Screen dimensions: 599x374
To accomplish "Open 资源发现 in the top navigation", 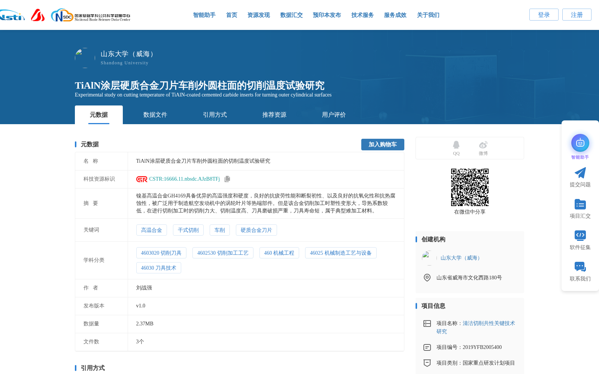I will coord(258,15).
